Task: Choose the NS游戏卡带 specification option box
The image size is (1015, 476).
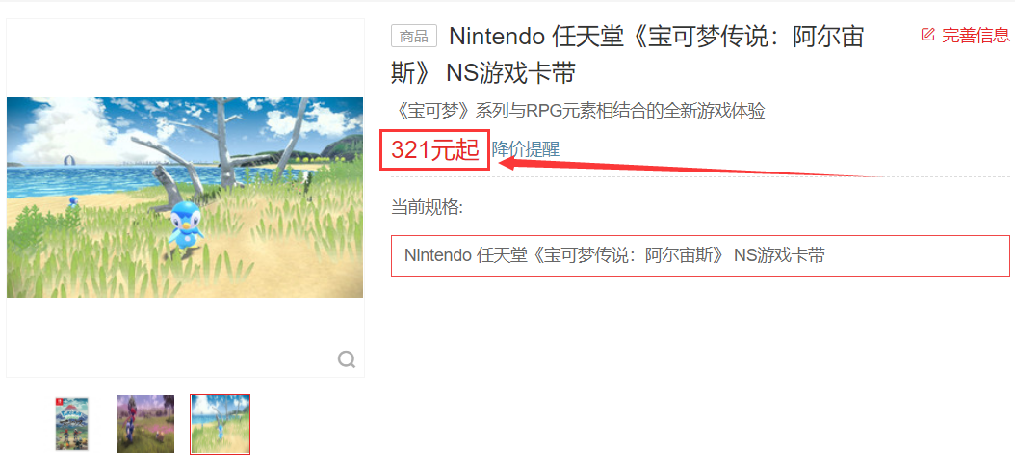Action: coord(700,255)
